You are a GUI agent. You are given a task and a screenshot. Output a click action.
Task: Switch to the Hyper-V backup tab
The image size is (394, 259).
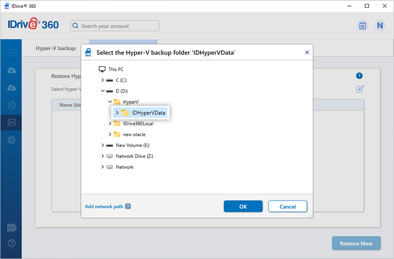(x=56, y=48)
